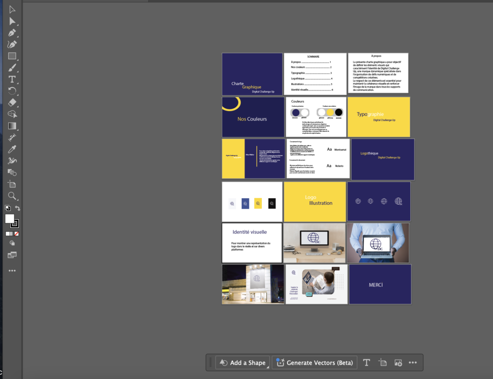Open Edit Toolbar three-dot menu
493x379 pixels.
[x=12, y=271]
